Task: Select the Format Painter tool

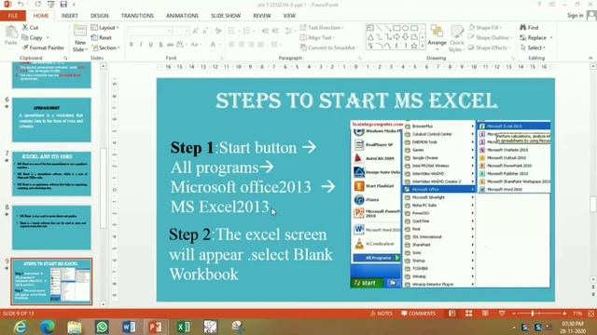Action: point(43,47)
